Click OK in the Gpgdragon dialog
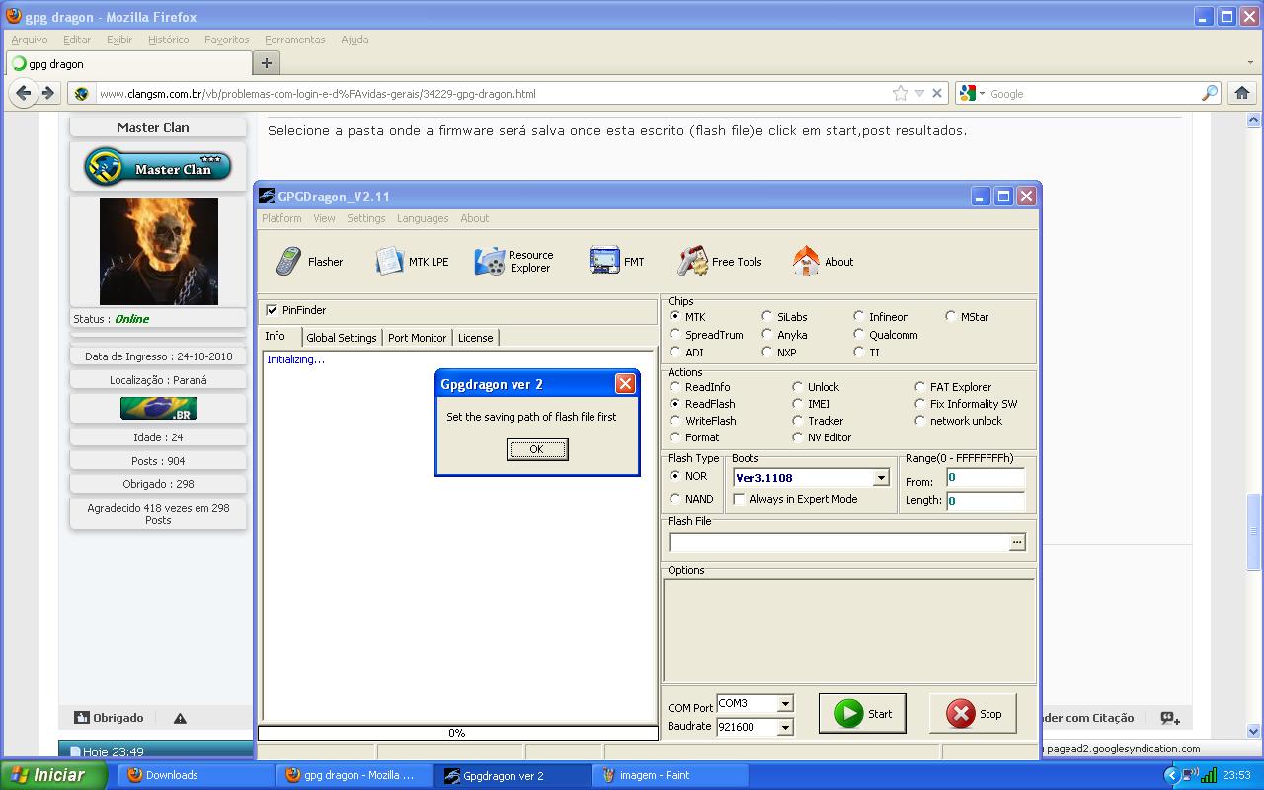The height and width of the screenshot is (790, 1264). (x=536, y=449)
